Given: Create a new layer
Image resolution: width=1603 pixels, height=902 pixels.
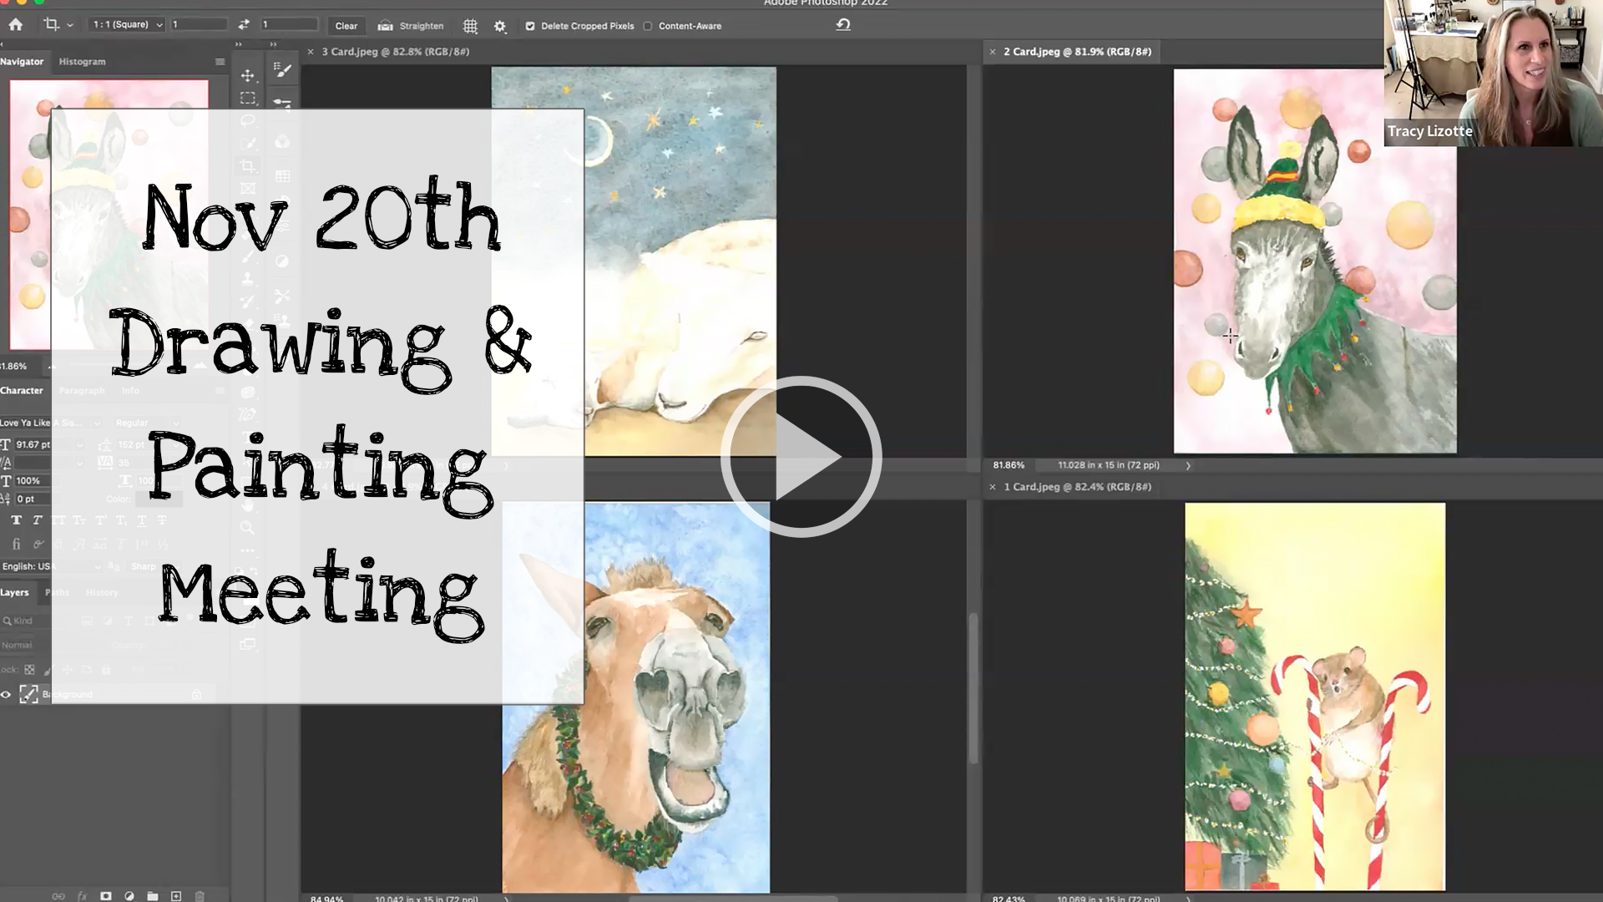Looking at the screenshot, I should (176, 896).
